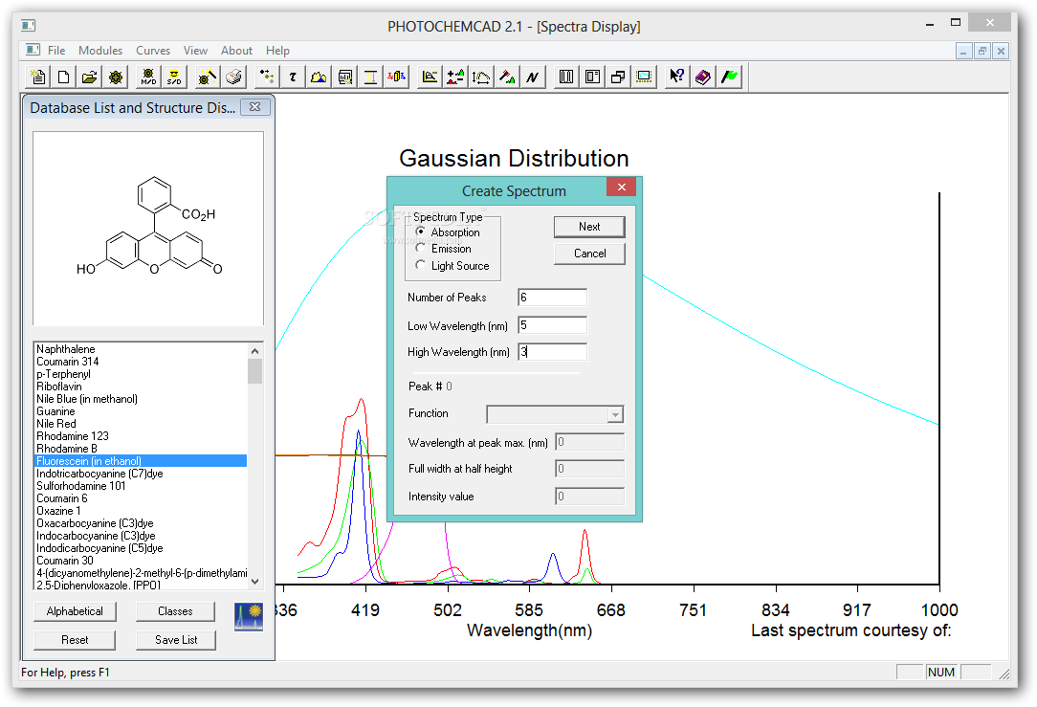Click the spectrum thumbnail icon beside the Classes button

click(249, 616)
